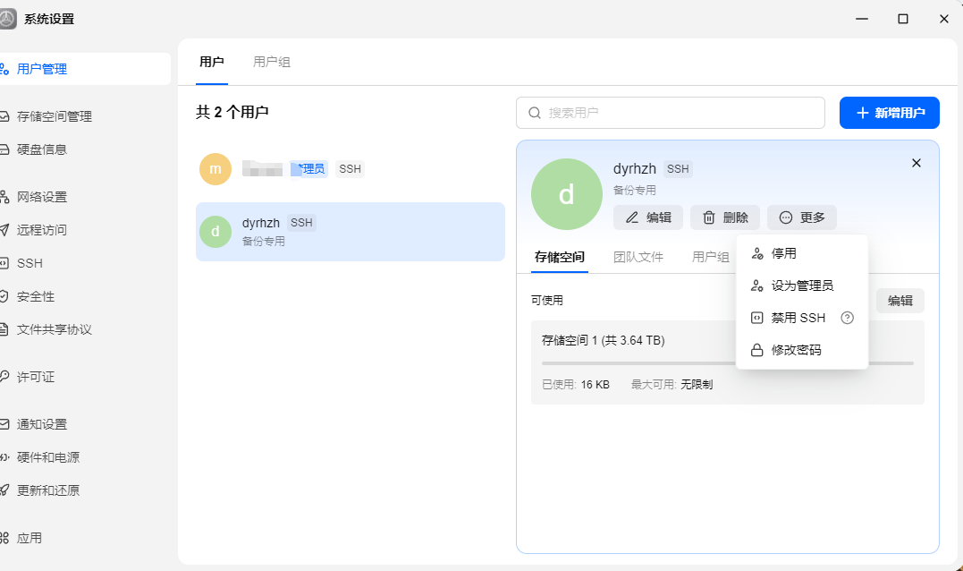This screenshot has width=963, height=571.
Task: Click 存储空间 1 (共 3.64 TB) label
Action: coord(603,340)
